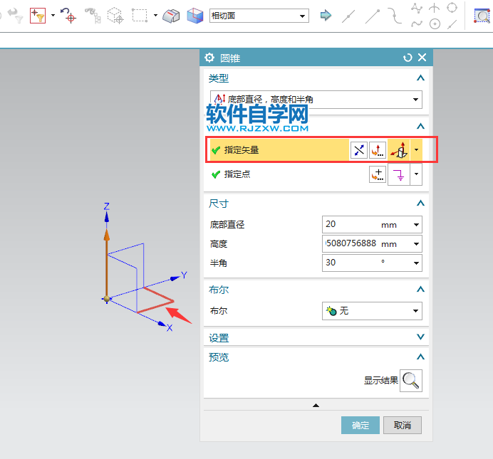Cancel with the 取消 button
The width and height of the screenshot is (493, 459).
tap(403, 426)
